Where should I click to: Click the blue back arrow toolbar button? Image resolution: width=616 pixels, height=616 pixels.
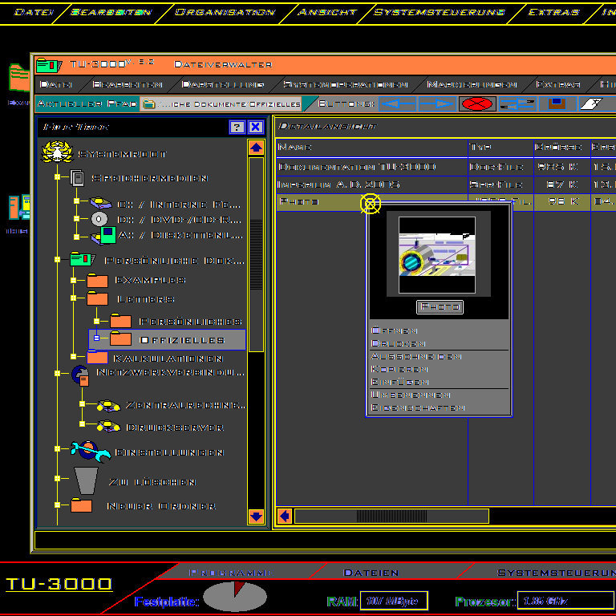pos(396,103)
